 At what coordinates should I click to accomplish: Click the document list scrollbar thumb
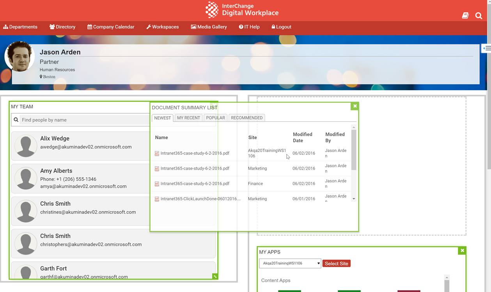pos(354,150)
